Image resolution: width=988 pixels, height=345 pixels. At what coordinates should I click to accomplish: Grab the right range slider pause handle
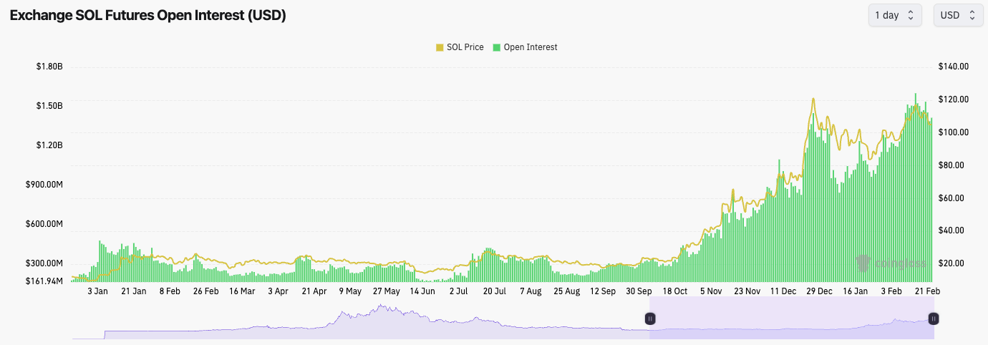tap(934, 319)
